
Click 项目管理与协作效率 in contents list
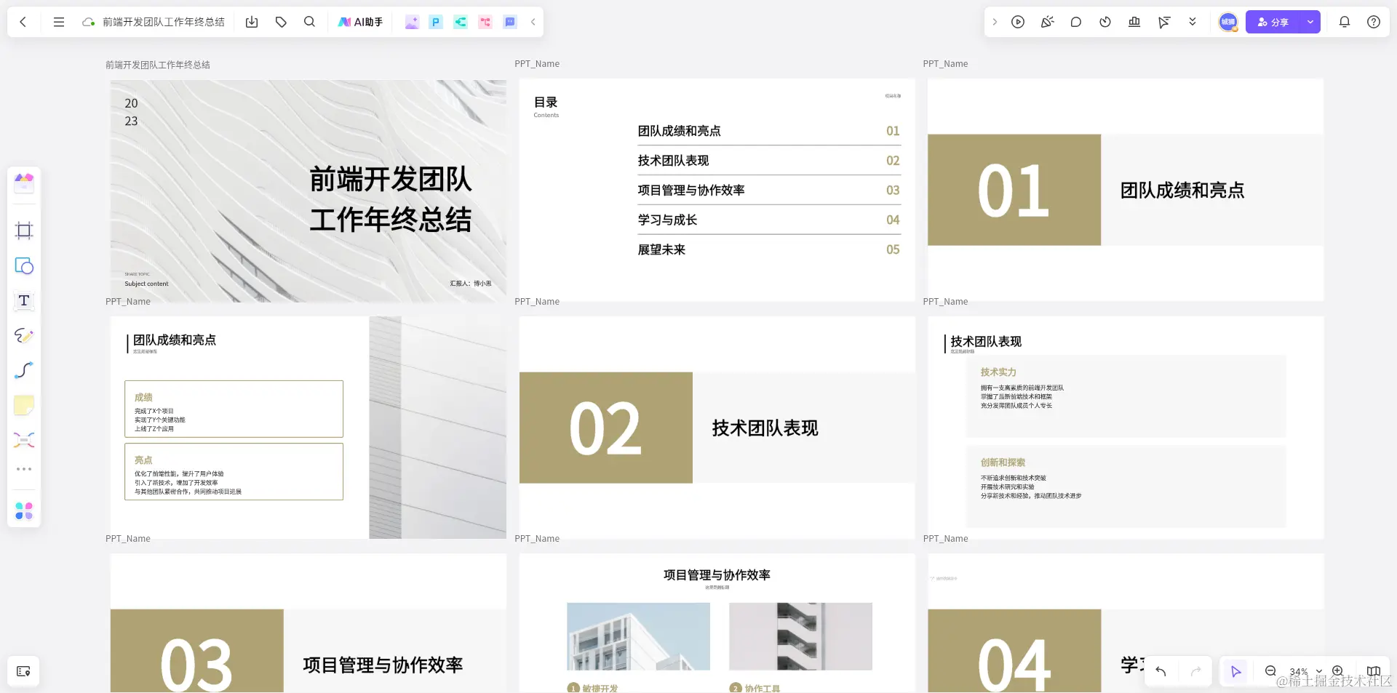pos(691,191)
